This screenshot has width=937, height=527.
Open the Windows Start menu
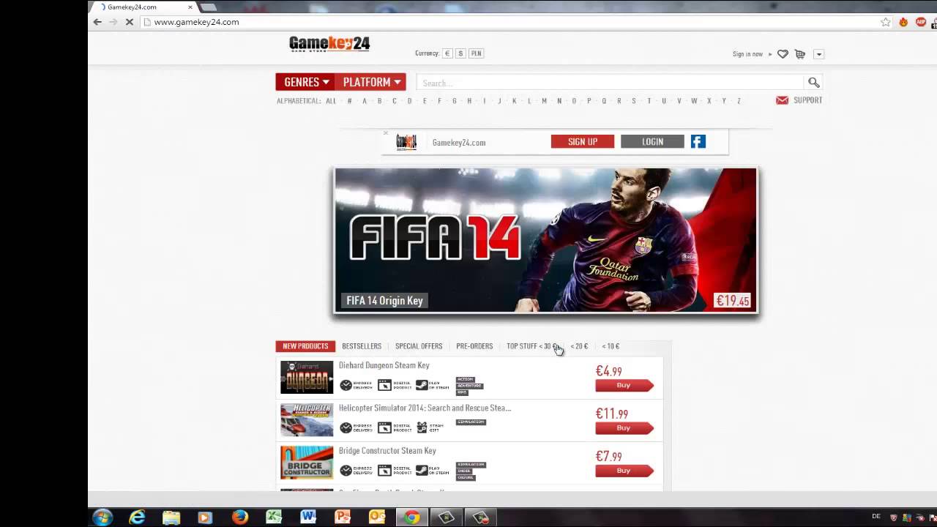(102, 517)
